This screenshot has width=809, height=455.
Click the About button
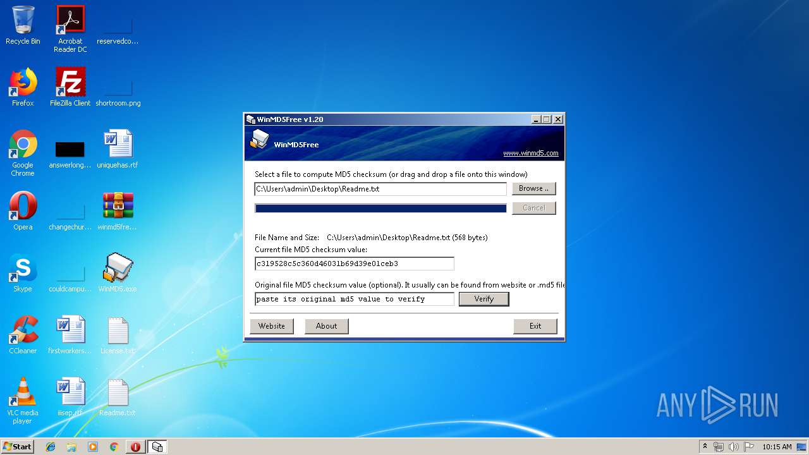point(327,326)
